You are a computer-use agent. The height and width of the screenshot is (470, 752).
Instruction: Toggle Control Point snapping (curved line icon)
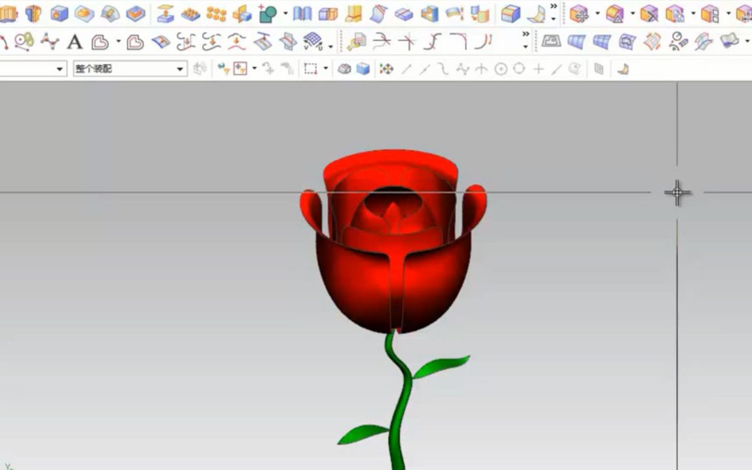tap(443, 69)
